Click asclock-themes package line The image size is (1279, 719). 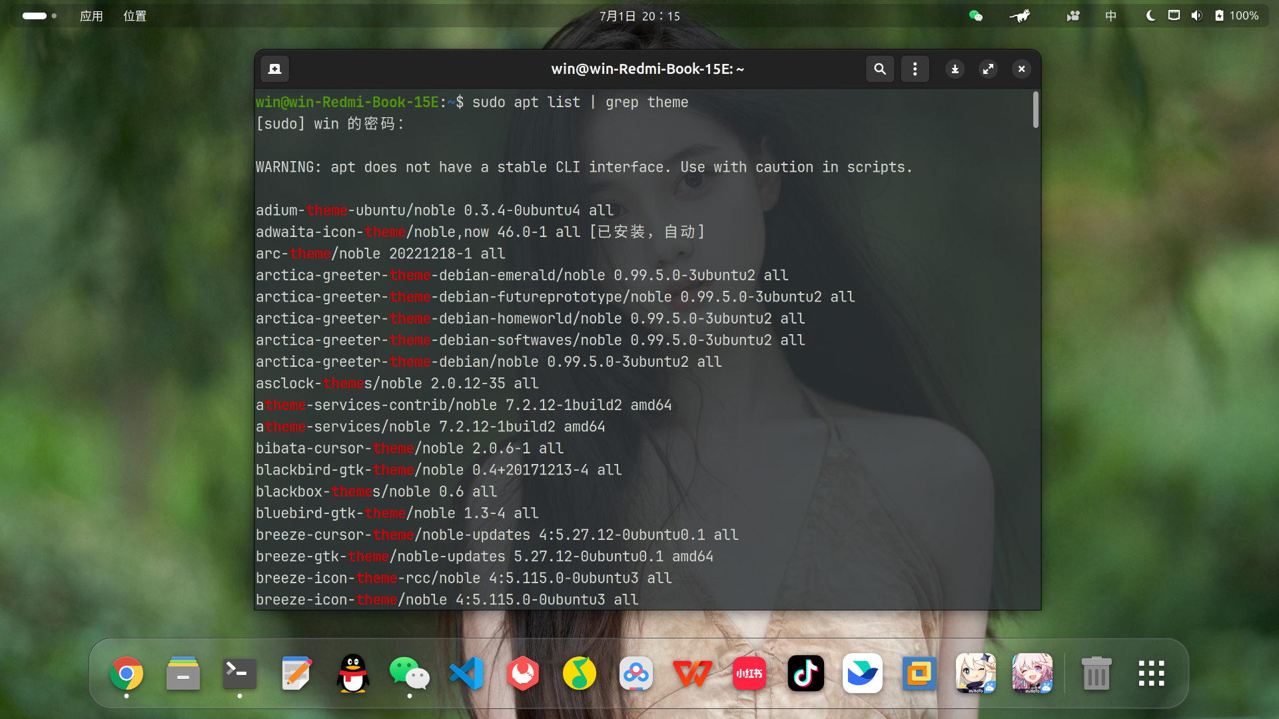click(397, 383)
